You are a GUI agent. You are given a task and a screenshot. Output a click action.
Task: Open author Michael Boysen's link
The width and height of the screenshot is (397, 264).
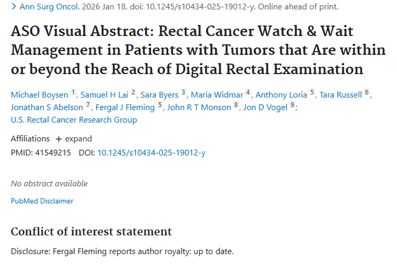click(x=39, y=95)
